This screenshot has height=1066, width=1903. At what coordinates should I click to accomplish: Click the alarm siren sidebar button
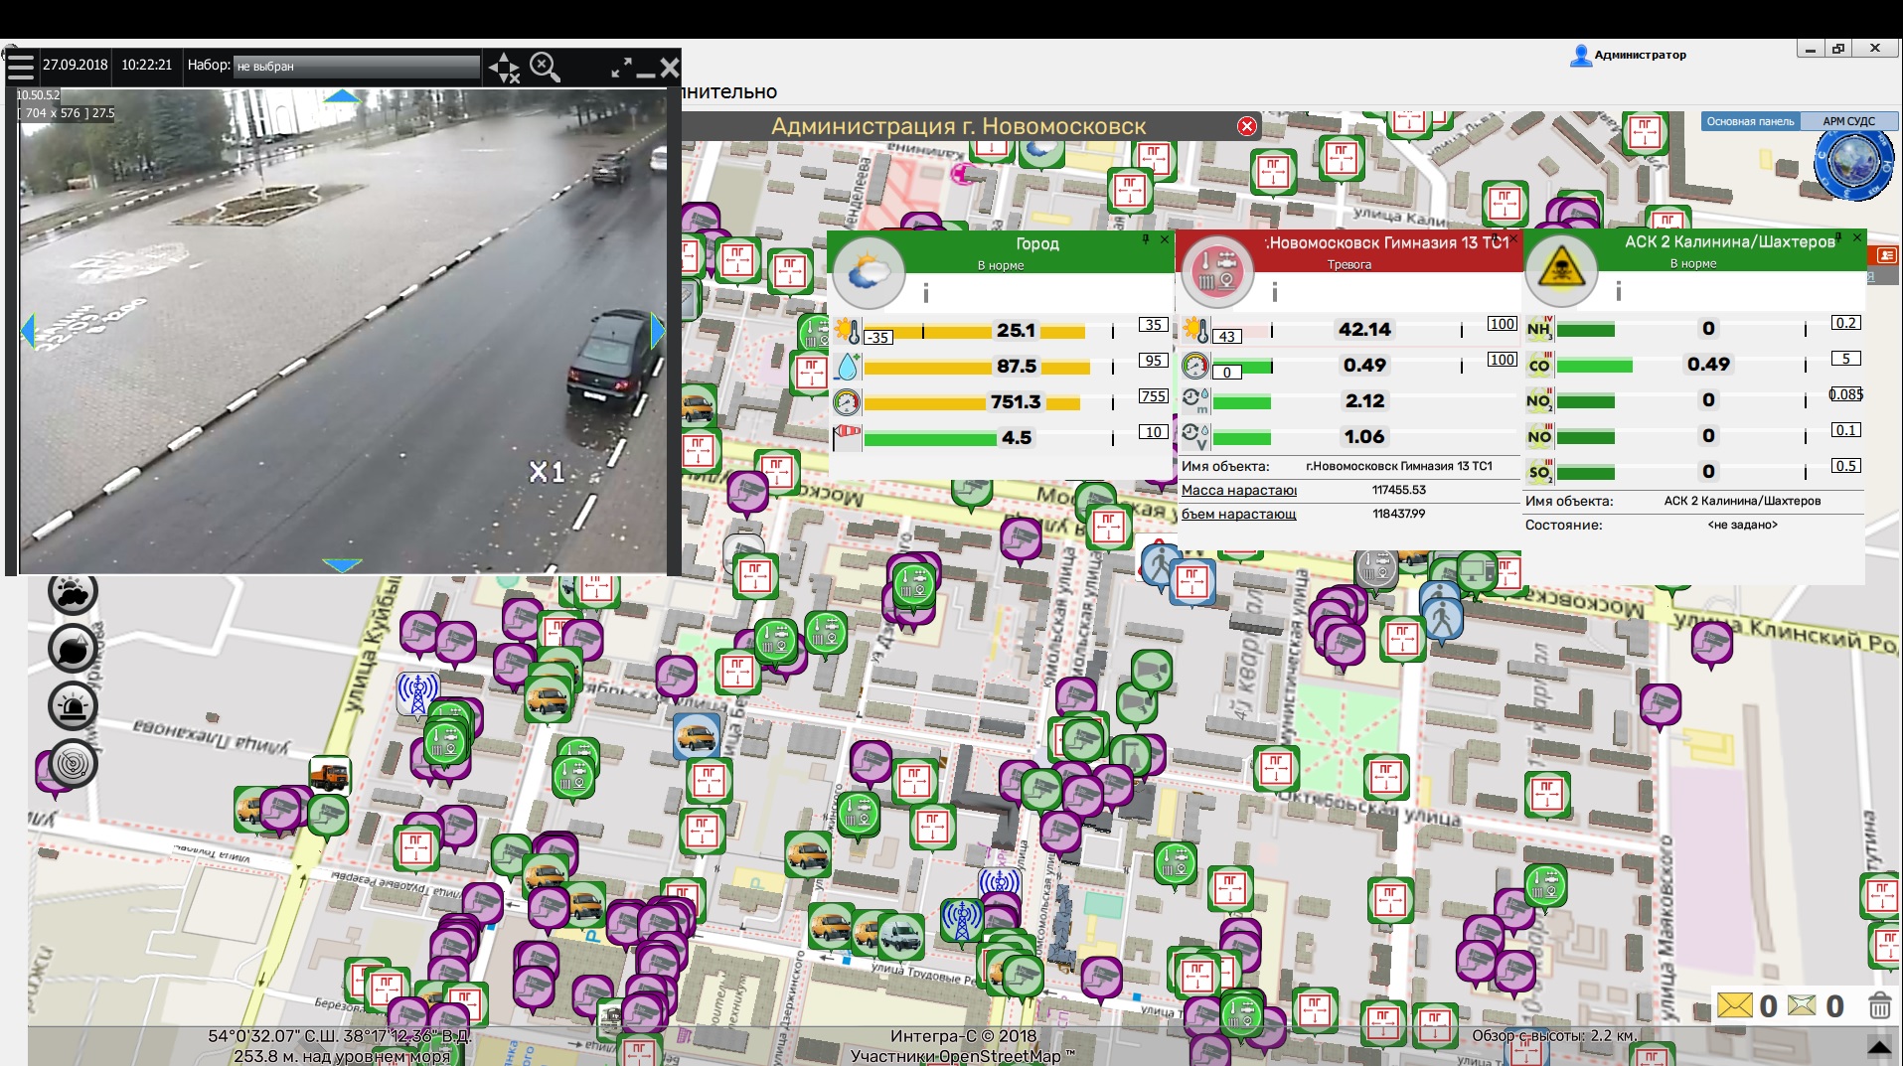[x=73, y=706]
